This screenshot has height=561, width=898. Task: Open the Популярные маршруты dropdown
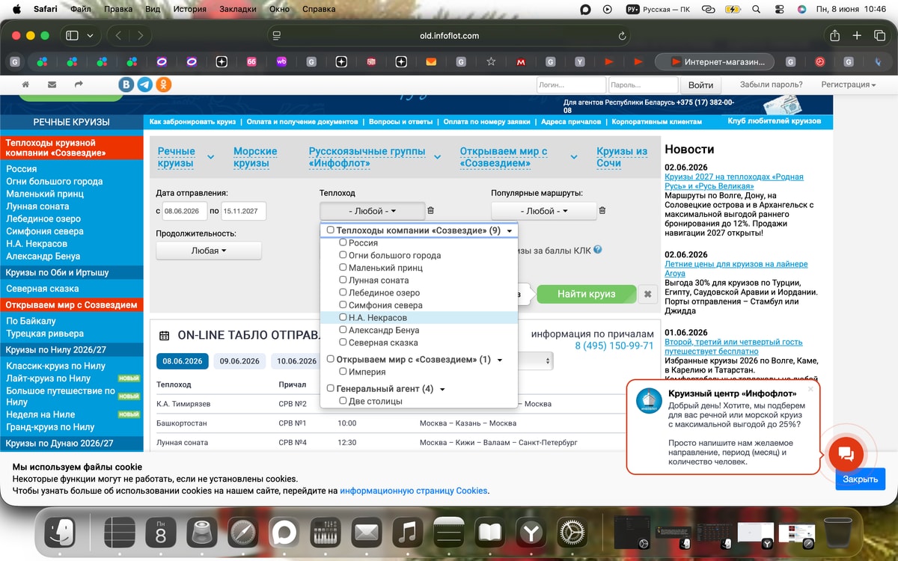543,212
